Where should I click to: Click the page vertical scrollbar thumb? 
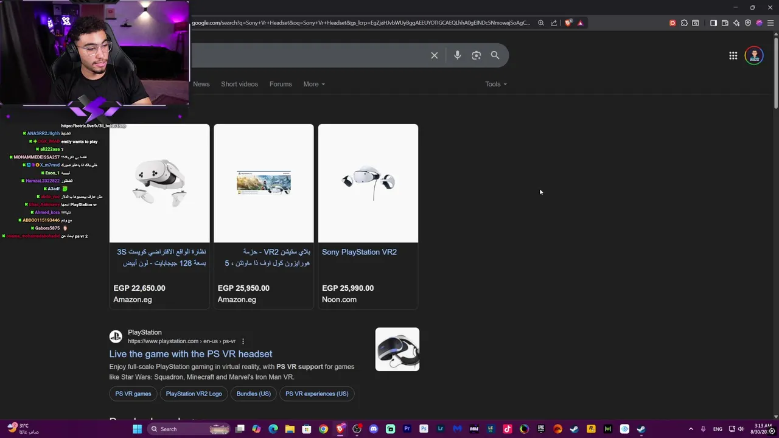tap(775, 73)
